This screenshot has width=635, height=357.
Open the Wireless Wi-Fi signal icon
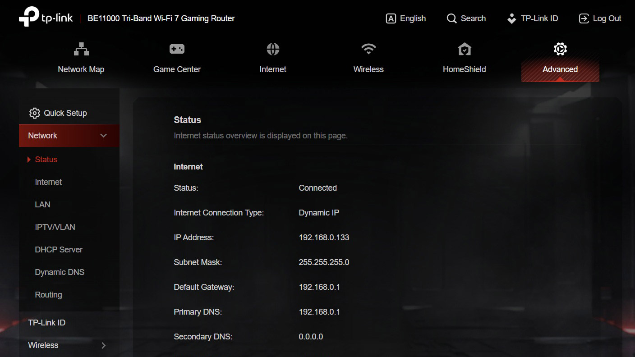(368, 49)
